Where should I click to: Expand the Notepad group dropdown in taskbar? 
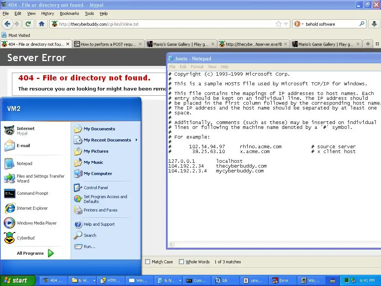(x=180, y=280)
